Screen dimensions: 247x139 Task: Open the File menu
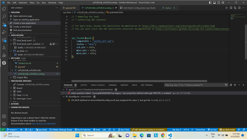tap(8, 3)
